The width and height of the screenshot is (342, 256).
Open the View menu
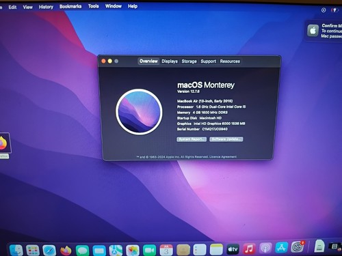(x=27, y=7)
